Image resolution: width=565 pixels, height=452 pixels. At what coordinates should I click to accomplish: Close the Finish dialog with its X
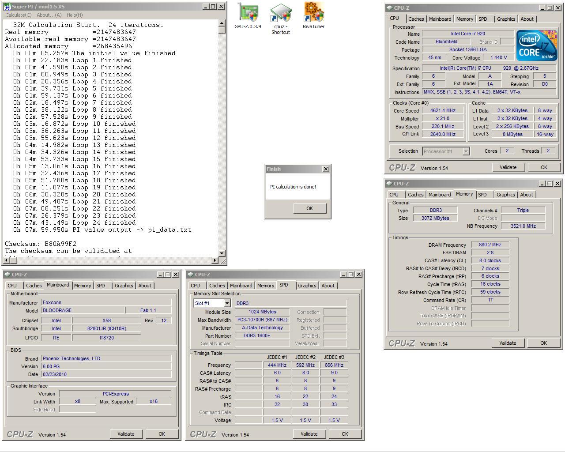pyautogui.click(x=326, y=169)
